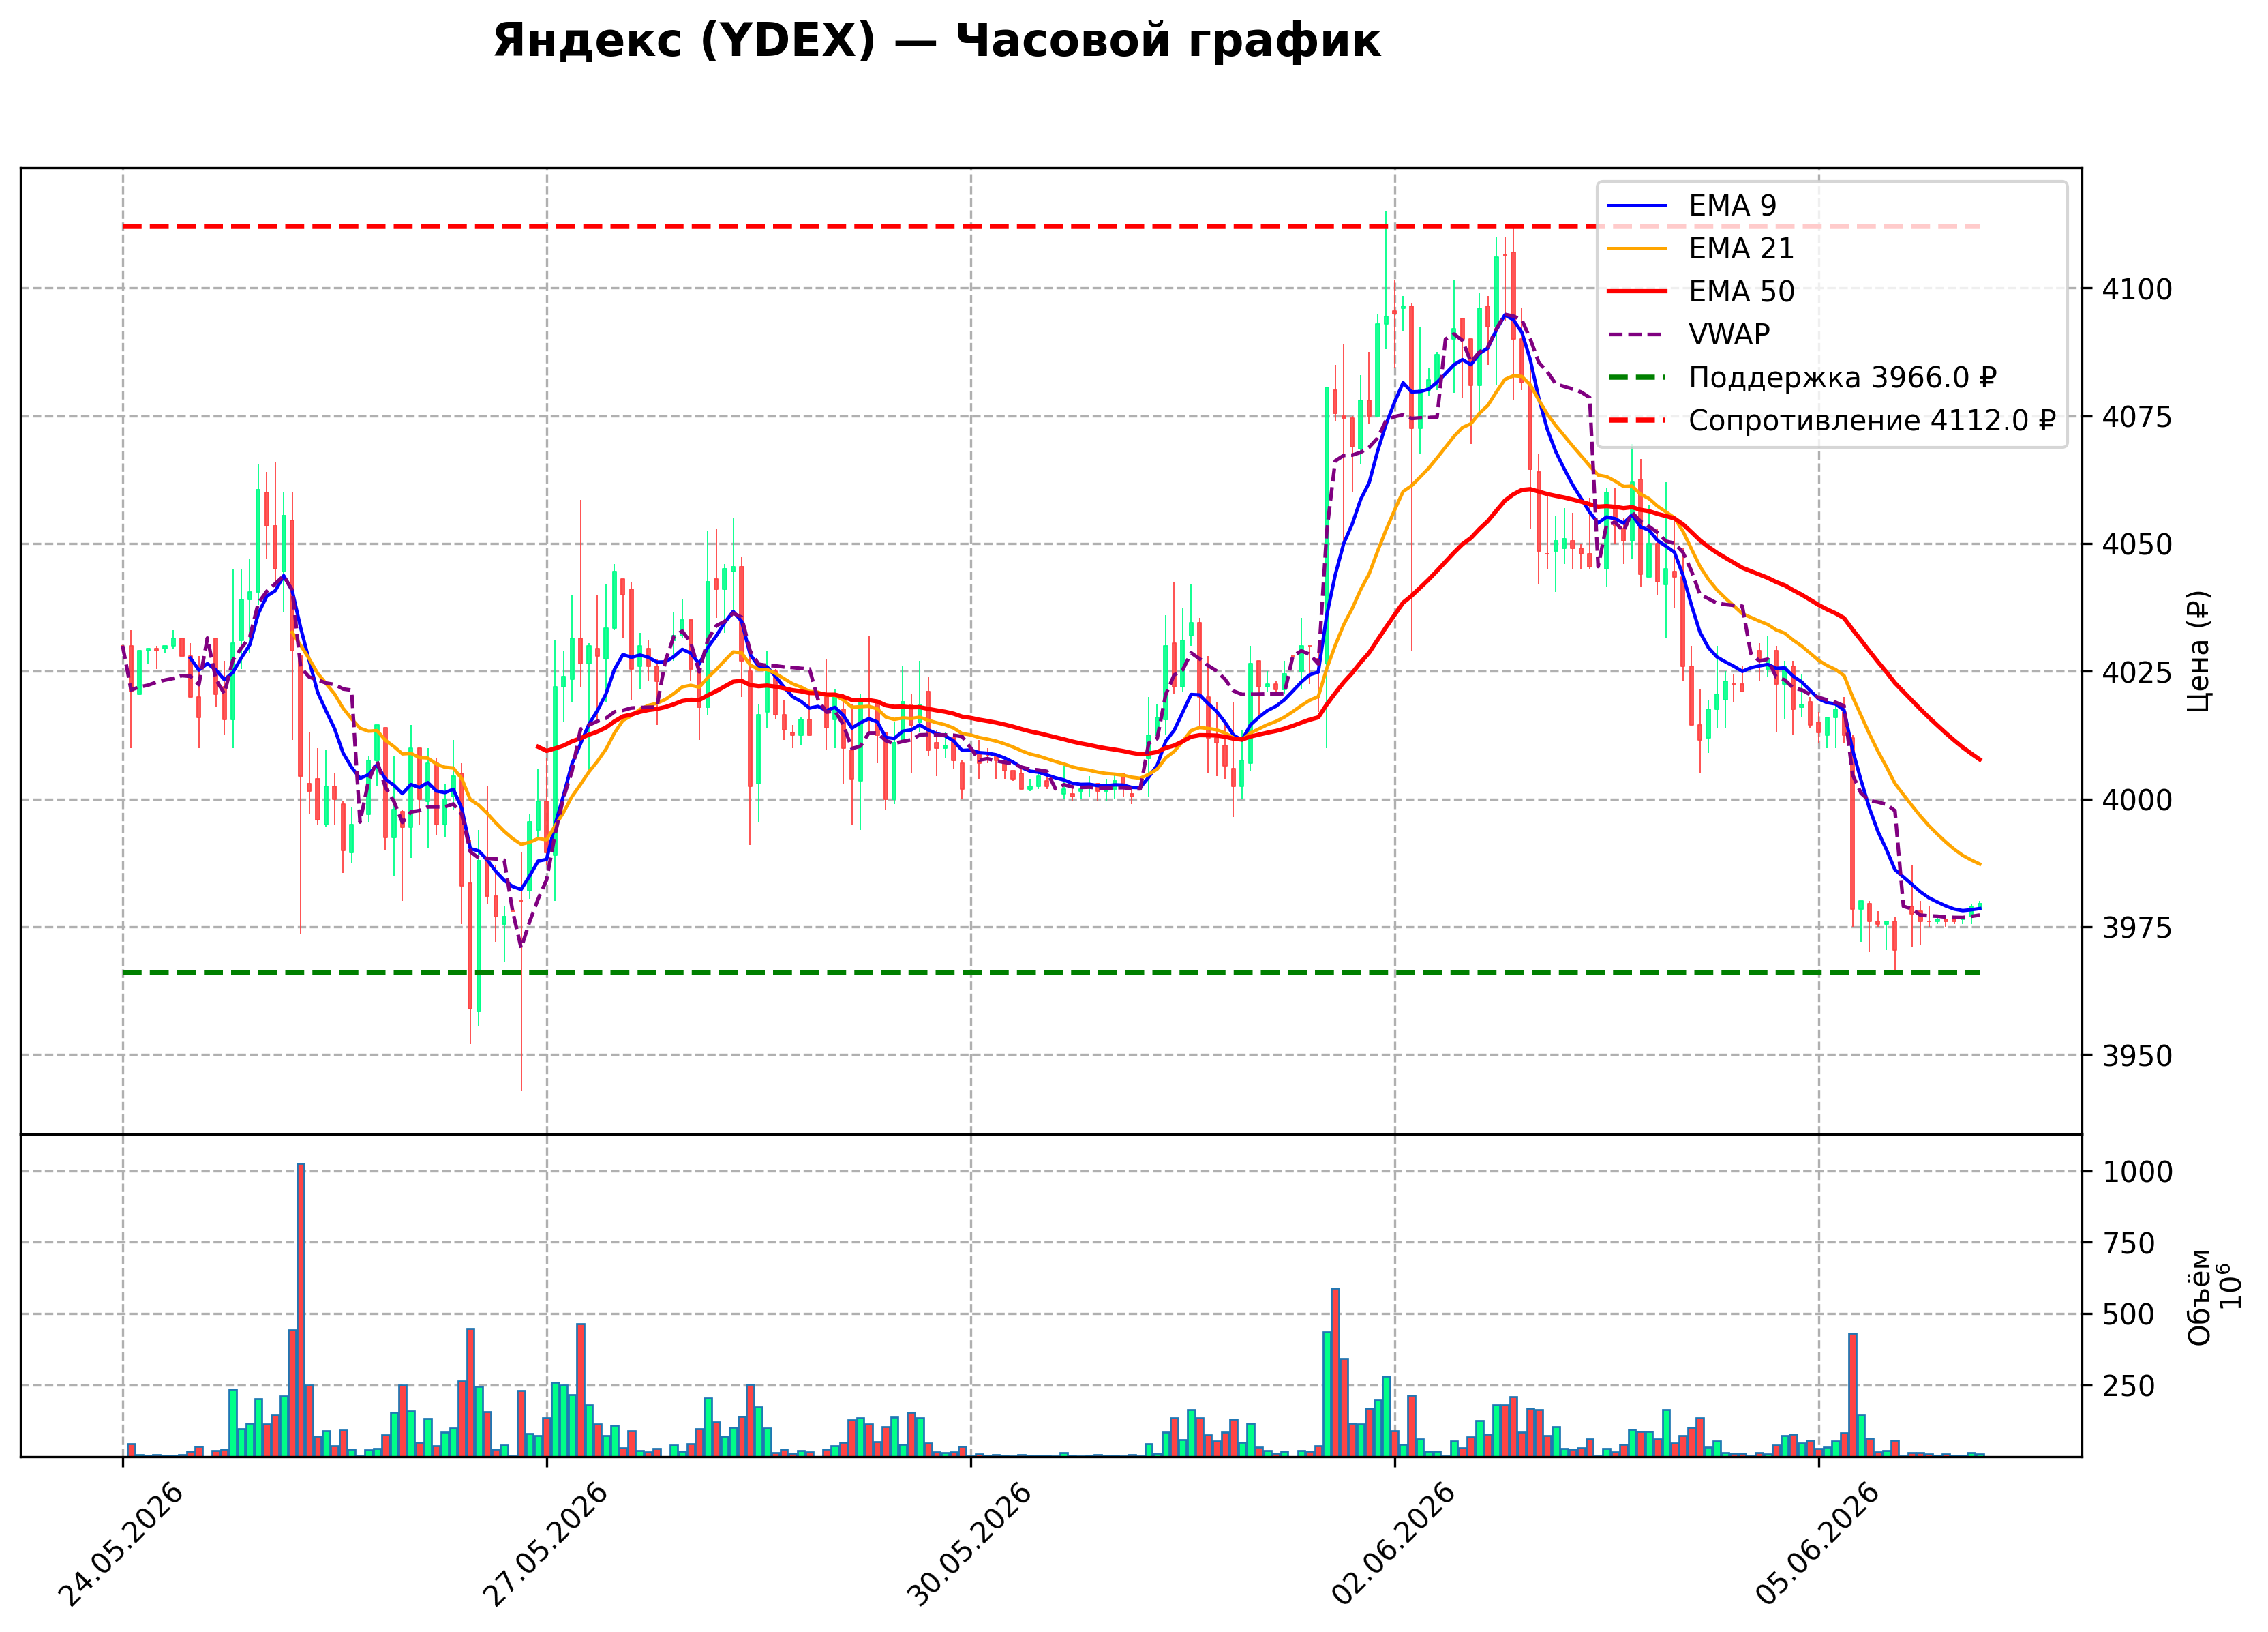This screenshot has height=1632, width=2268.
Task: Click price axis tick 4075
Action: tap(2137, 417)
